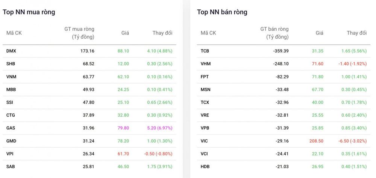Select the VHM ticker symbol
The width and height of the screenshot is (376, 178).
pyautogui.click(x=206, y=64)
